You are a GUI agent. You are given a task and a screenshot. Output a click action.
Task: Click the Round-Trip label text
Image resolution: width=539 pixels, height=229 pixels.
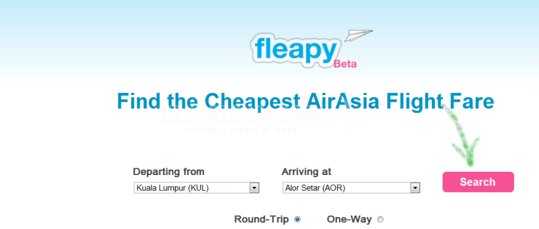[x=261, y=219]
